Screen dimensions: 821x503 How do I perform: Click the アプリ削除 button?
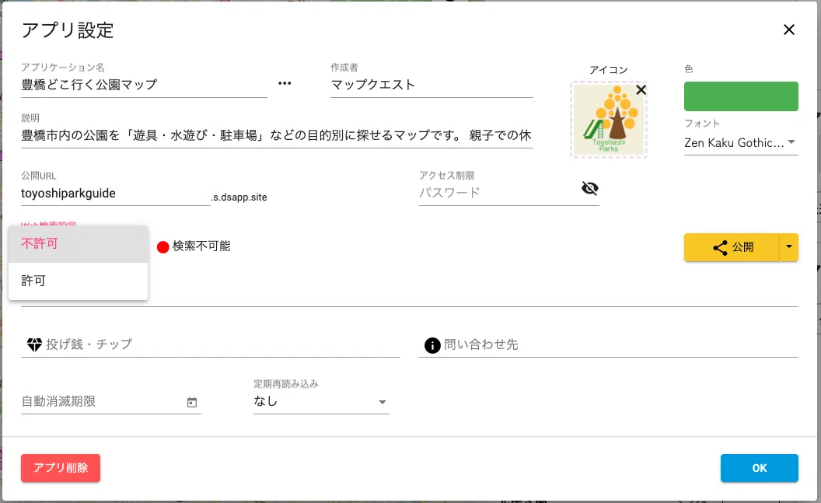[x=61, y=468]
